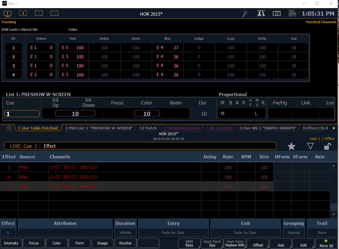Click channel 4's Hue value 38
The width and height of the screenshot is (339, 249).
294,75
